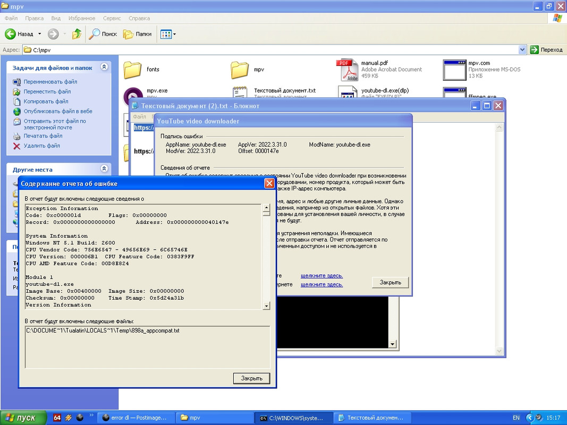This screenshot has height=425, width=567.
Task: Select the mpv folder icon
Action: tap(240, 70)
